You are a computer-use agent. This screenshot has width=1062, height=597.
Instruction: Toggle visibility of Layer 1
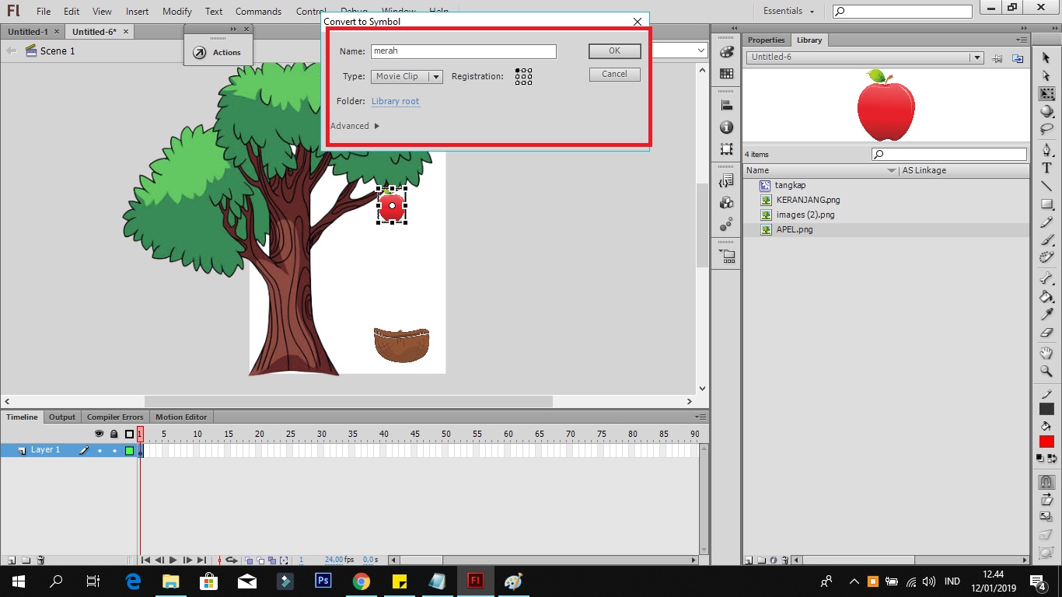(100, 451)
